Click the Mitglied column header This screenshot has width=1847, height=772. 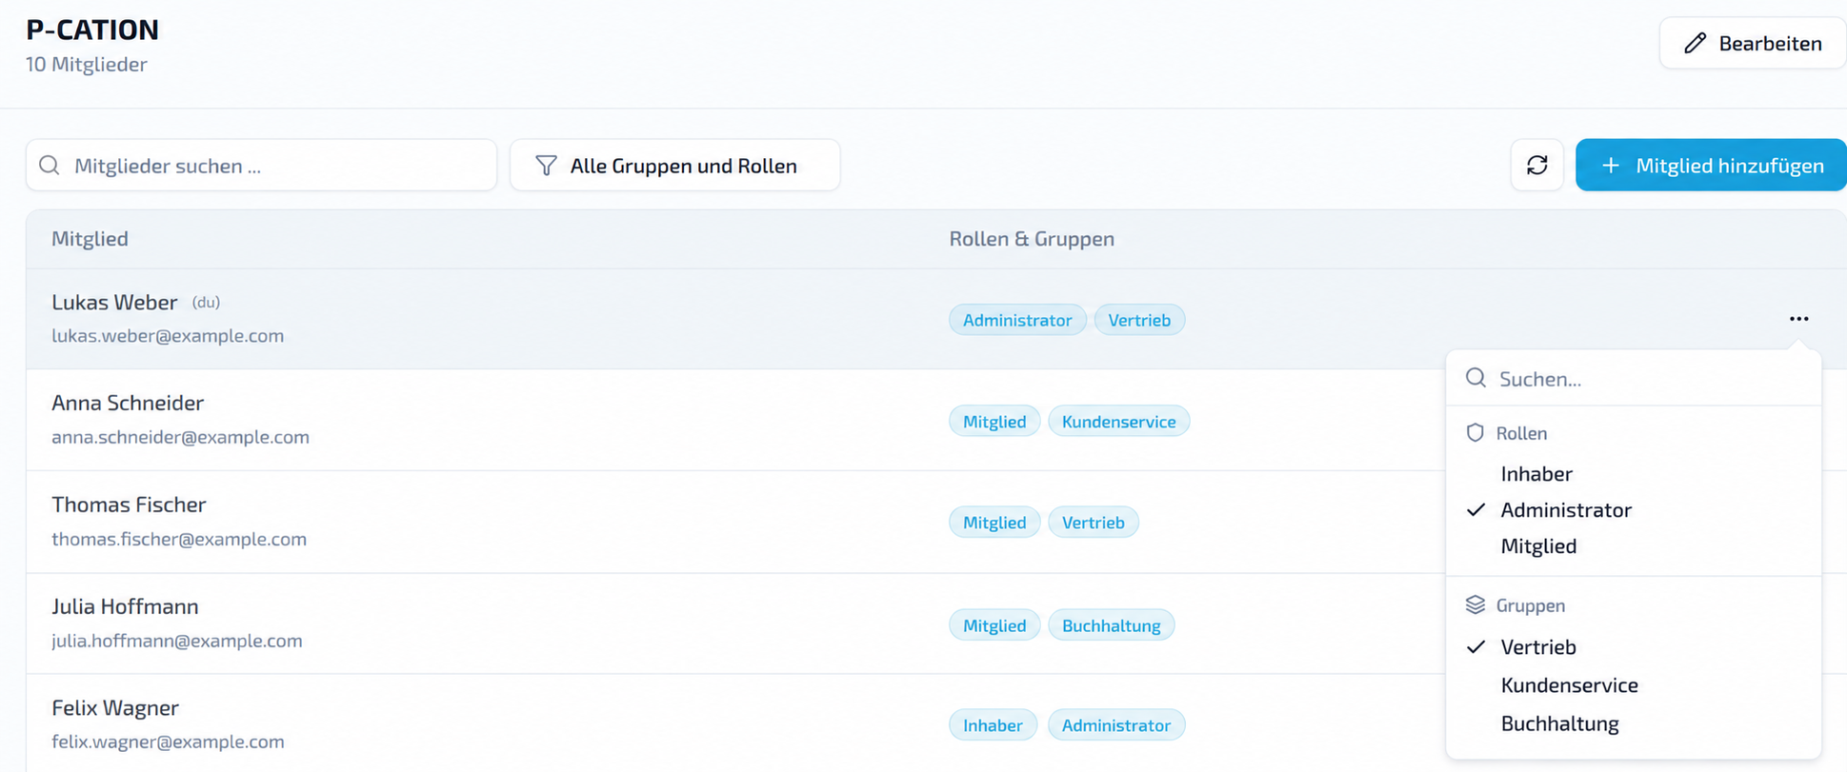click(90, 239)
